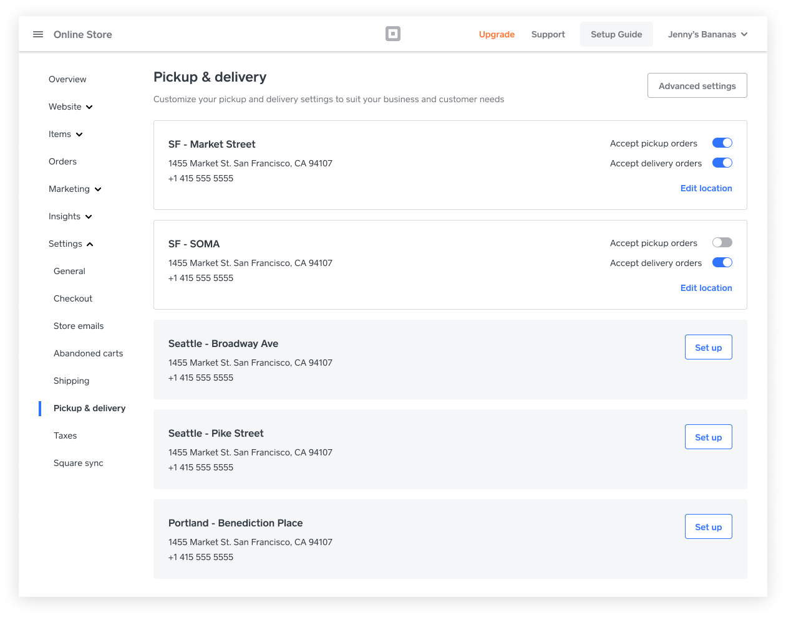Image resolution: width=786 pixels, height=618 pixels.
Task: Select General settings
Action: click(x=69, y=271)
